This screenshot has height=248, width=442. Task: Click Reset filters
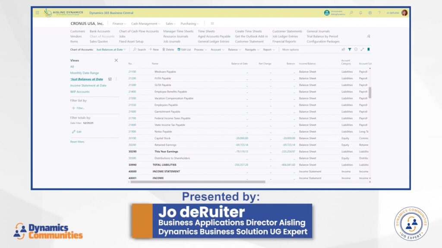point(77,142)
